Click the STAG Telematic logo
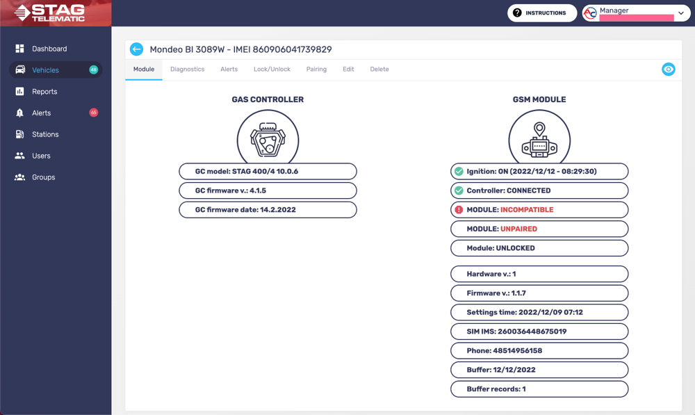Screen dimensions: 695x415 click(x=49, y=13)
